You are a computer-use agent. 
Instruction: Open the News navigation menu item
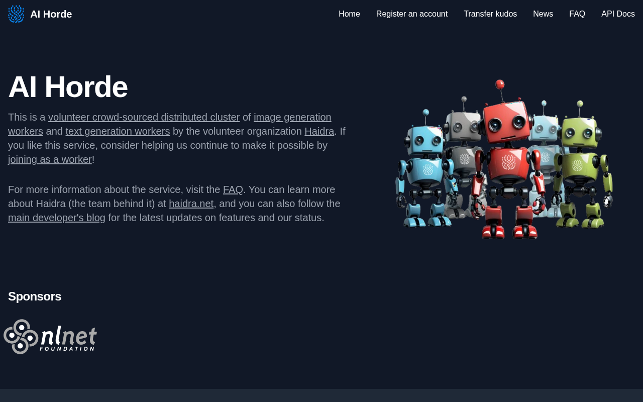[x=543, y=13]
